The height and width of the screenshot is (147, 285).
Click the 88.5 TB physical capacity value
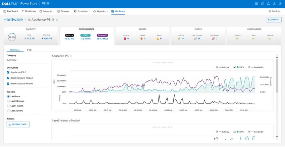pos(48,39)
